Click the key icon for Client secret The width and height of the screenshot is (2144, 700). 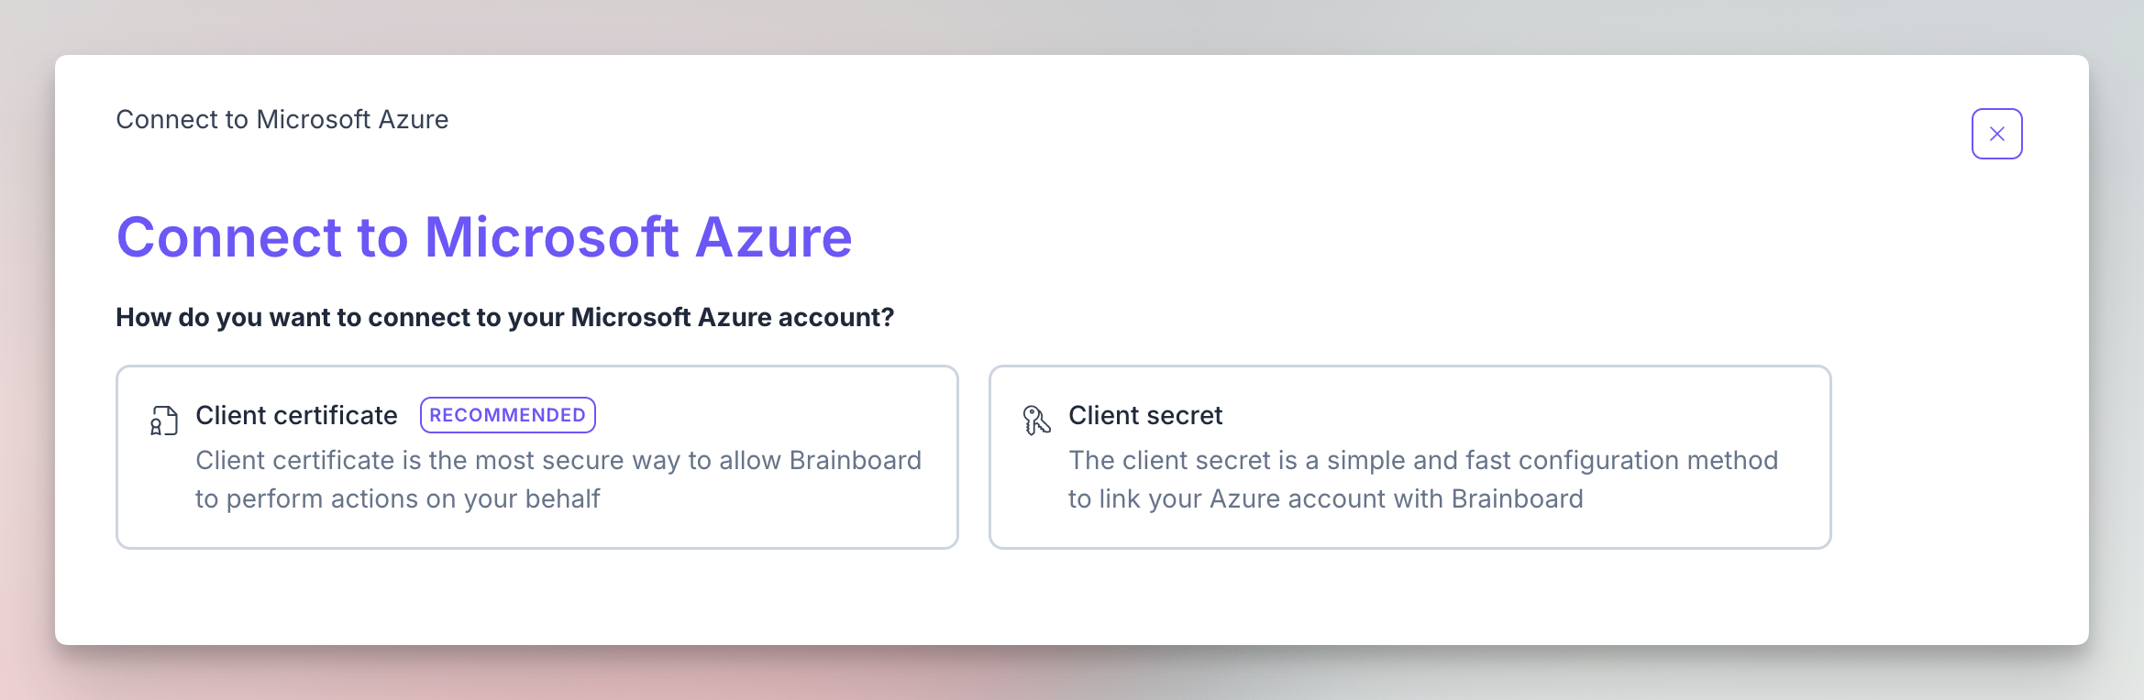(x=1036, y=420)
